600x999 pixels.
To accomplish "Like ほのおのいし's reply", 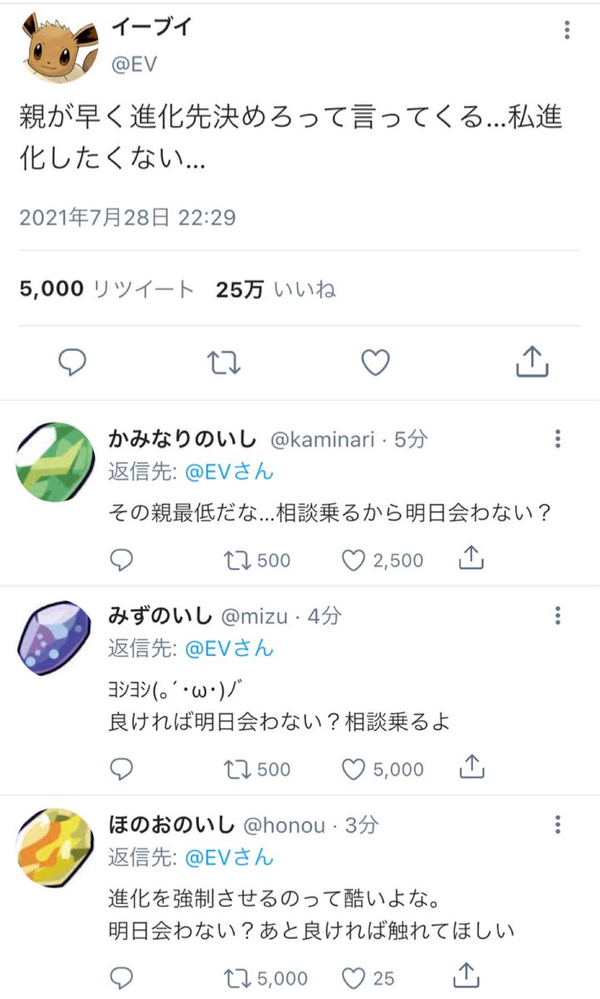I will point(355,977).
